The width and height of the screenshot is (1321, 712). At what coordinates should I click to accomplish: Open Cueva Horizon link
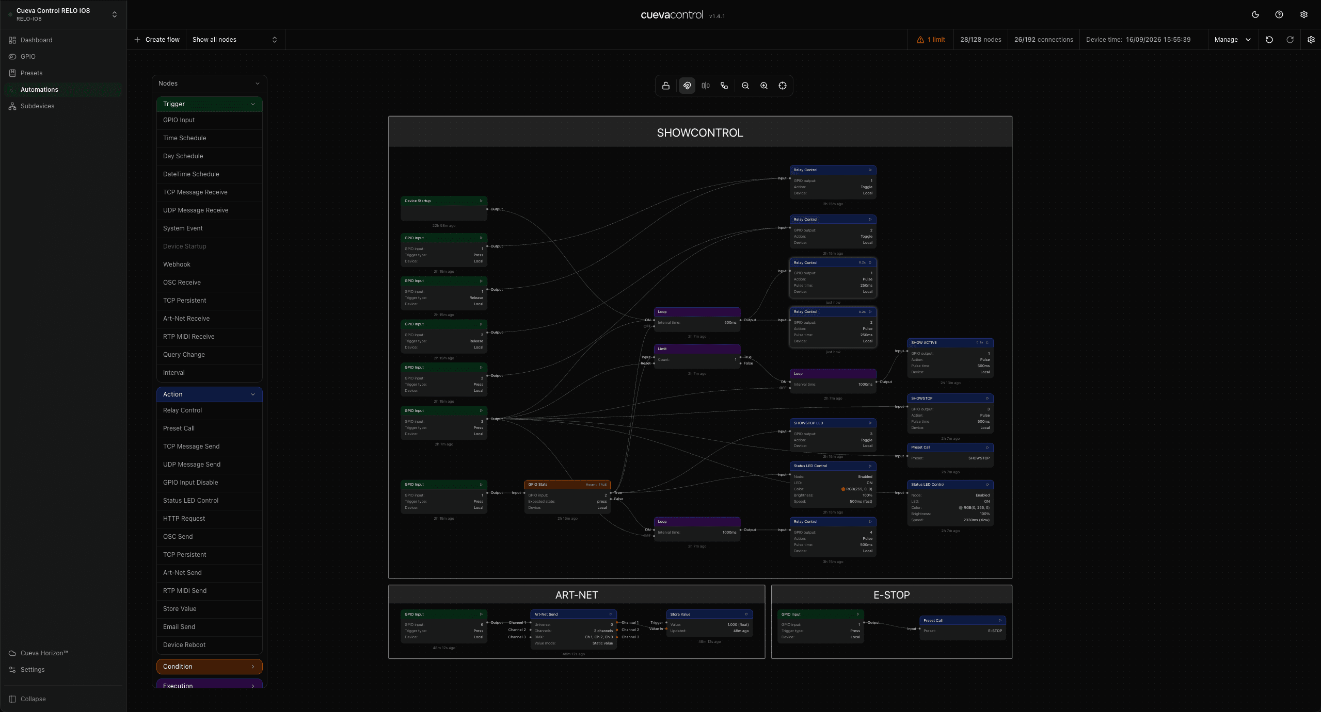(x=63, y=653)
